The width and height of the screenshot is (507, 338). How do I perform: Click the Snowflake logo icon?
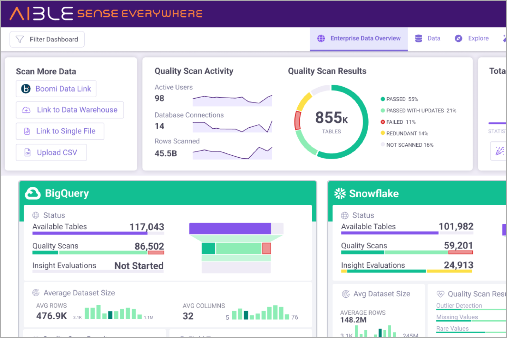click(x=340, y=193)
